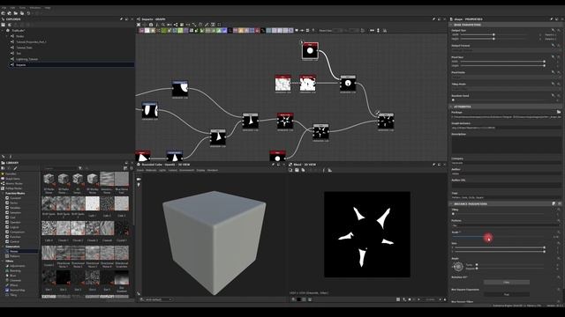Click the save image icon in 2D view
Screen dimensions: 565x317
297,170
